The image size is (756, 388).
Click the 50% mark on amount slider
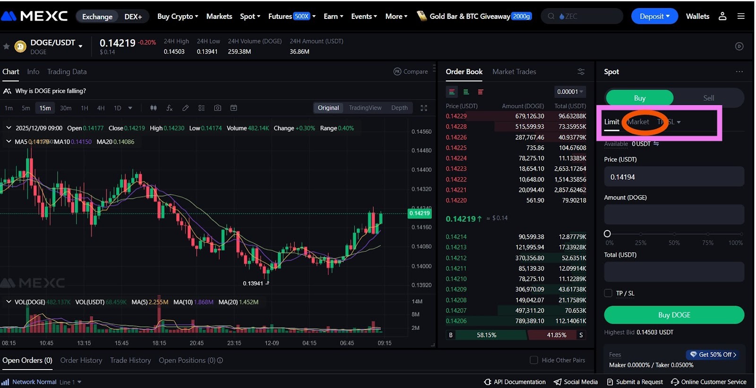click(674, 234)
